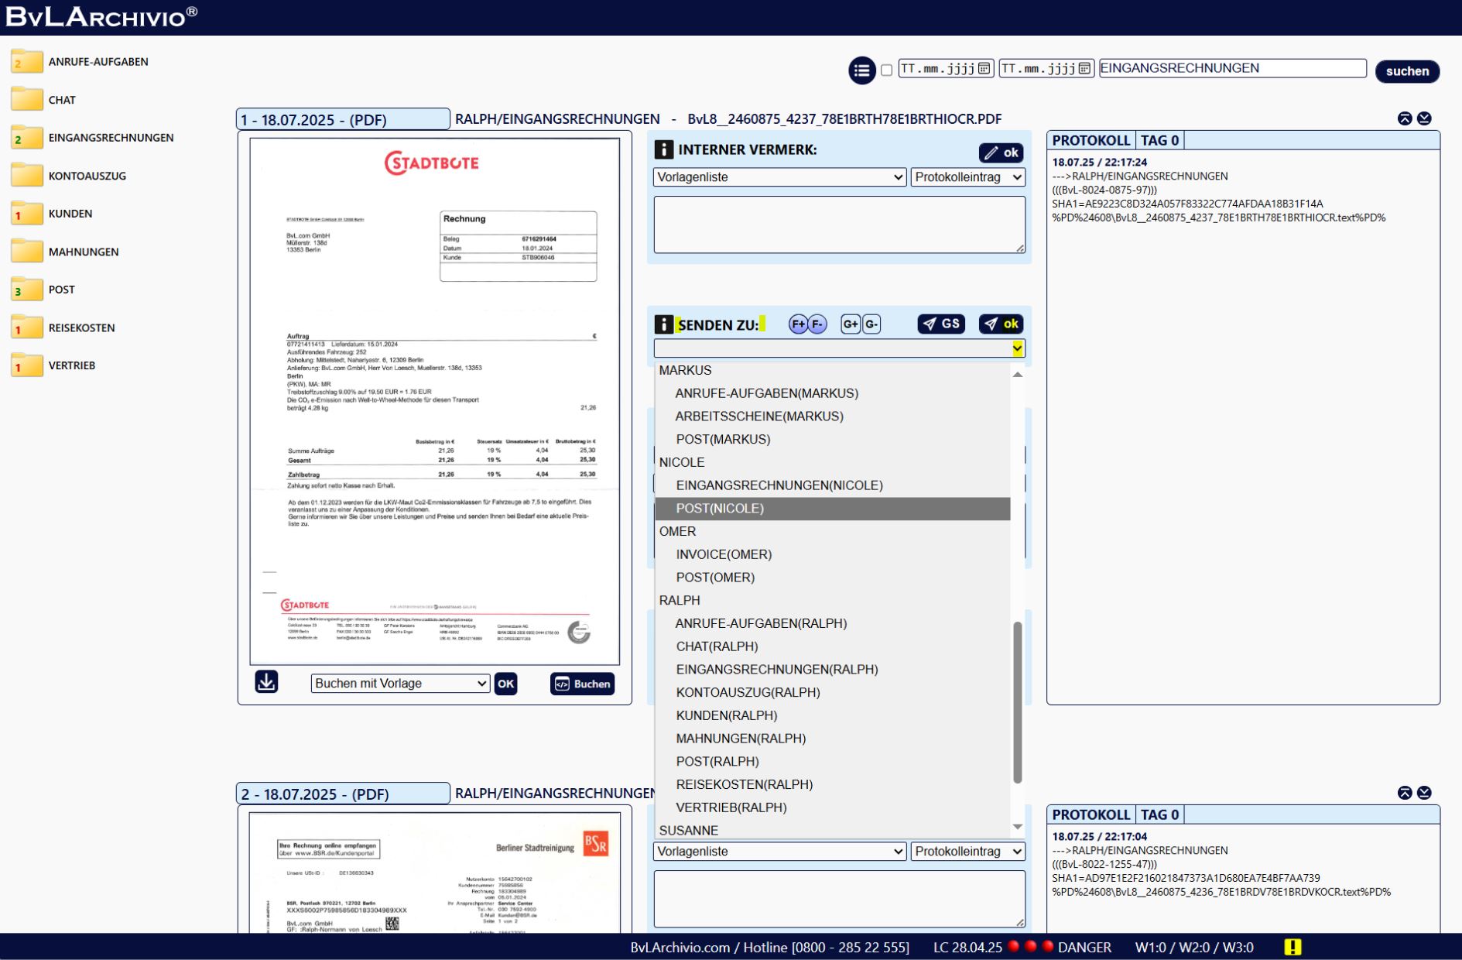Switch to TAG 0 tab of first document

[1159, 141]
